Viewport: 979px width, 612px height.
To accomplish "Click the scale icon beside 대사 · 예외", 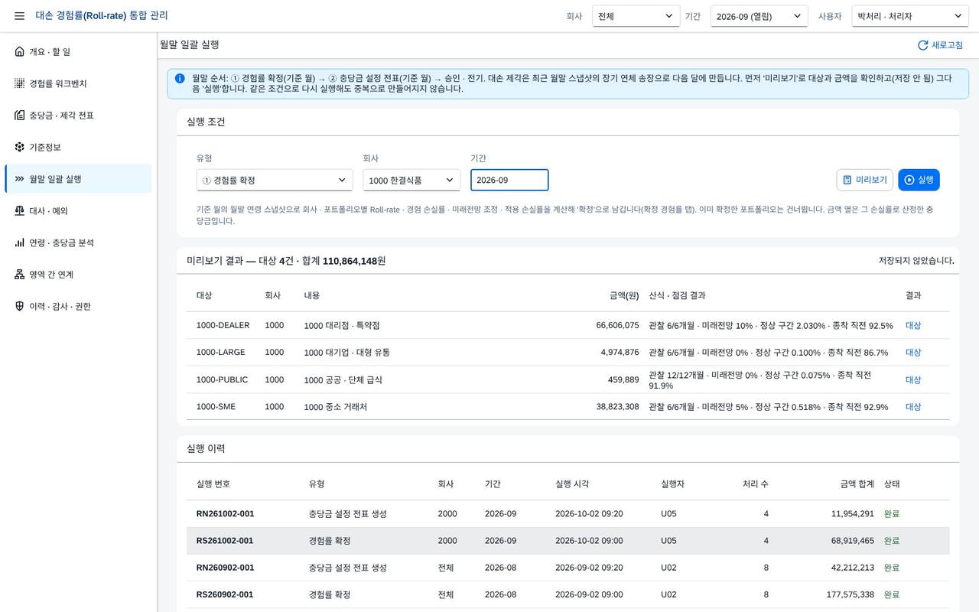I will (20, 211).
